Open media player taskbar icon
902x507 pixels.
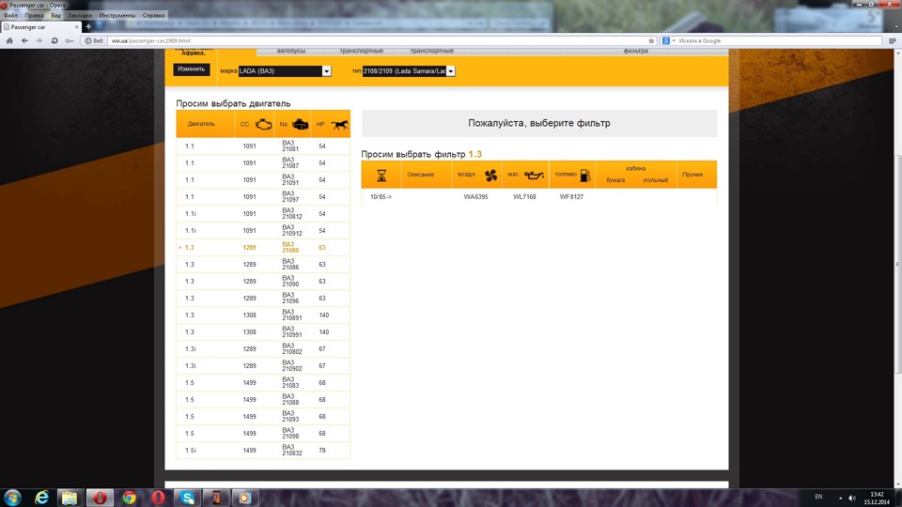(244, 498)
